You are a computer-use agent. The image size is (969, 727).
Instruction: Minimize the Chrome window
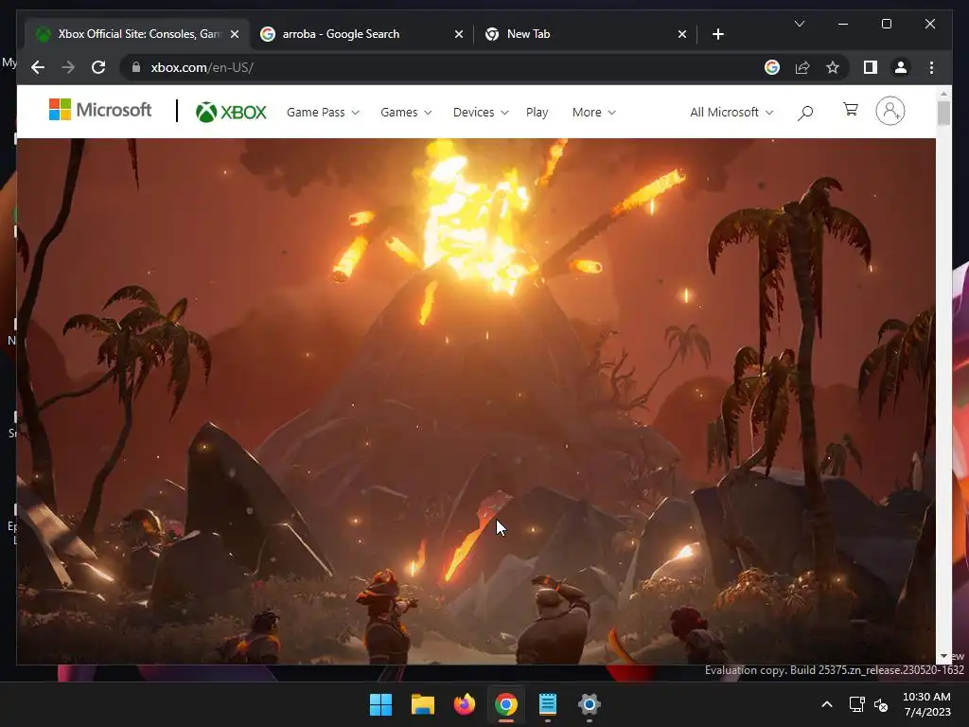[843, 24]
